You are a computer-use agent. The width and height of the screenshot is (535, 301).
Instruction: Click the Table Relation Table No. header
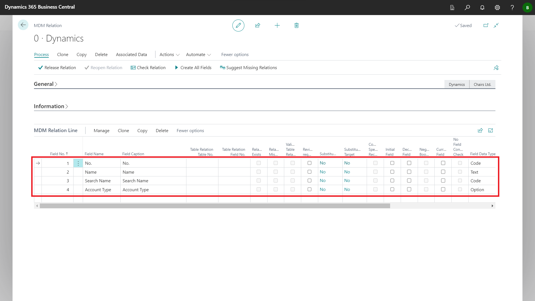tap(201, 152)
